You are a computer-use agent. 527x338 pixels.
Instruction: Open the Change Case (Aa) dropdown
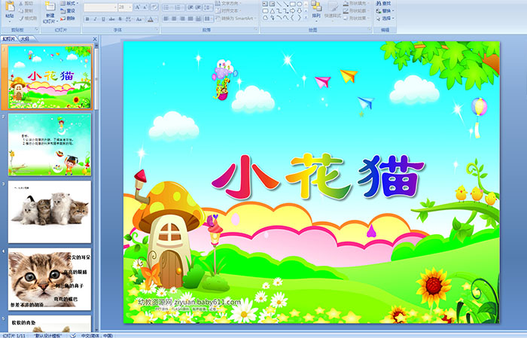(x=139, y=19)
